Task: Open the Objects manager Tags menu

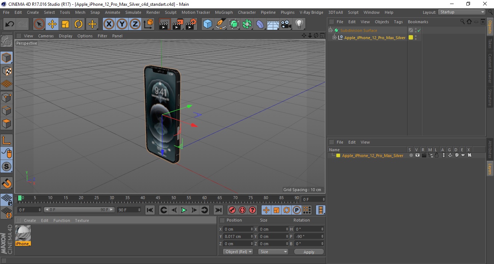Action: click(x=398, y=22)
